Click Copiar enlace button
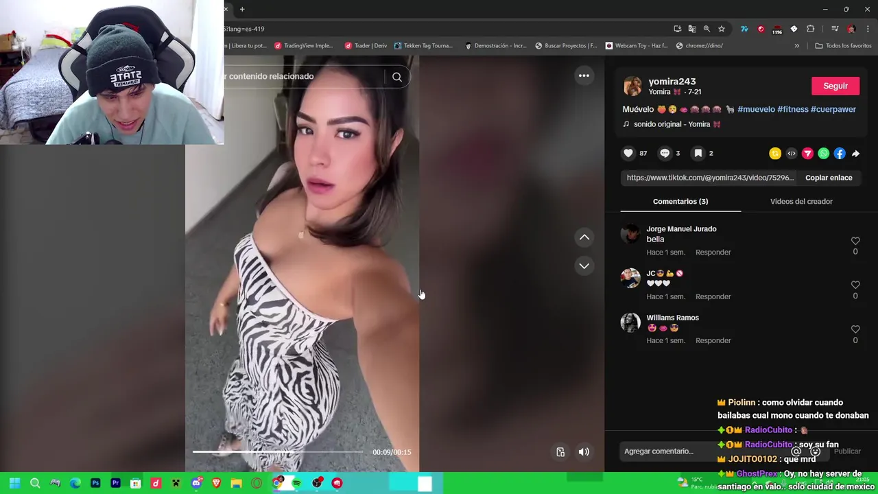 click(x=829, y=178)
